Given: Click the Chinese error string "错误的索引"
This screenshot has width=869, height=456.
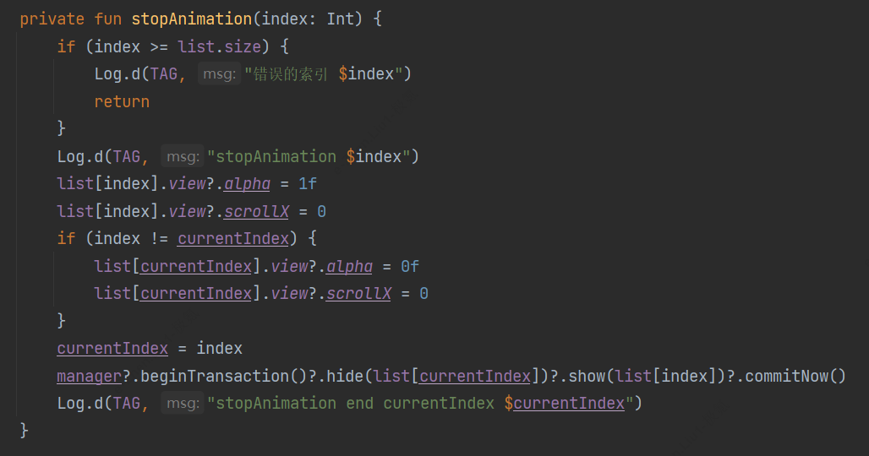Looking at the screenshot, I should pyautogui.click(x=290, y=74).
